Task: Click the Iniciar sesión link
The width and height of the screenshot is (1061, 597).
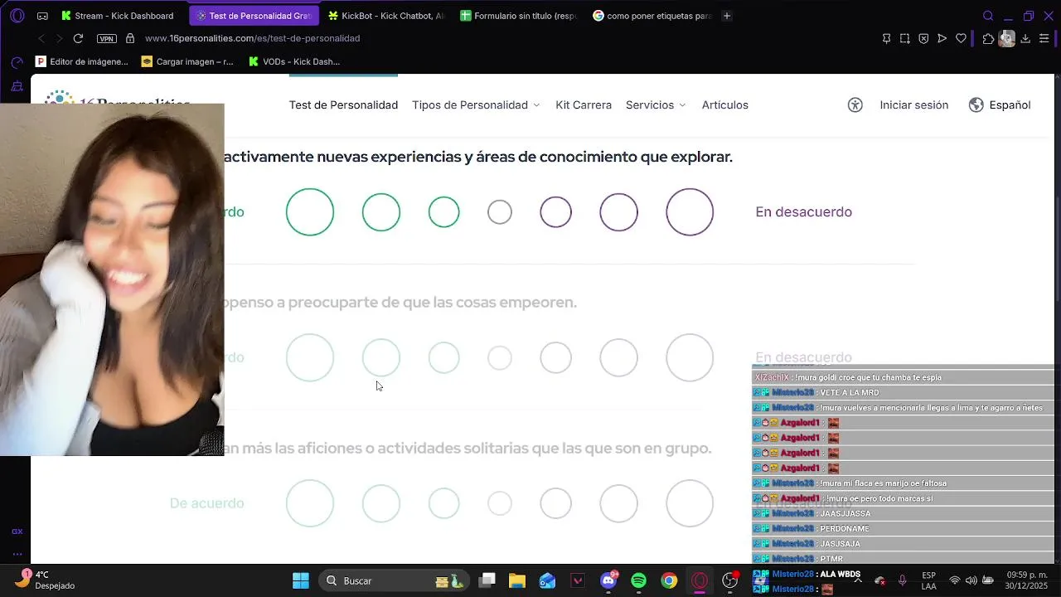Action: coord(914,104)
